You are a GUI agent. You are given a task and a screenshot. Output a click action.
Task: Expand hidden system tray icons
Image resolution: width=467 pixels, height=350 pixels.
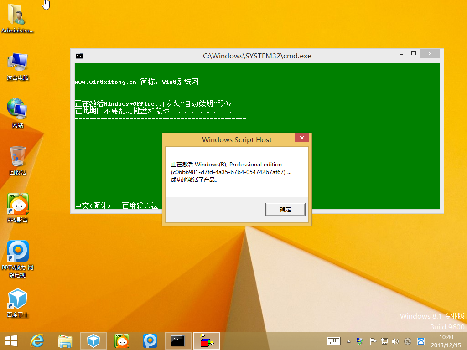click(348, 341)
